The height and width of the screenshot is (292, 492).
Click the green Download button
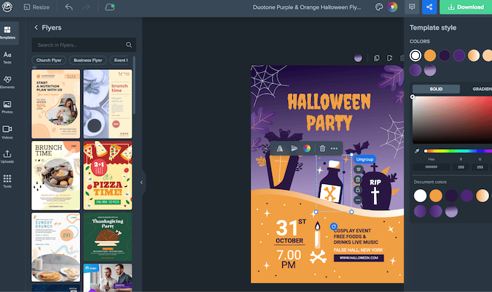466,7
